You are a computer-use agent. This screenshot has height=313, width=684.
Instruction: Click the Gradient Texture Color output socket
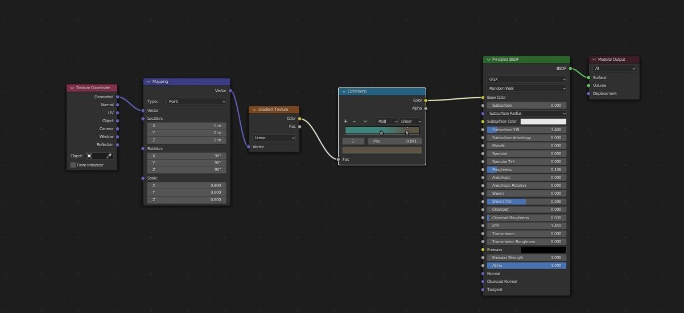tap(300, 118)
